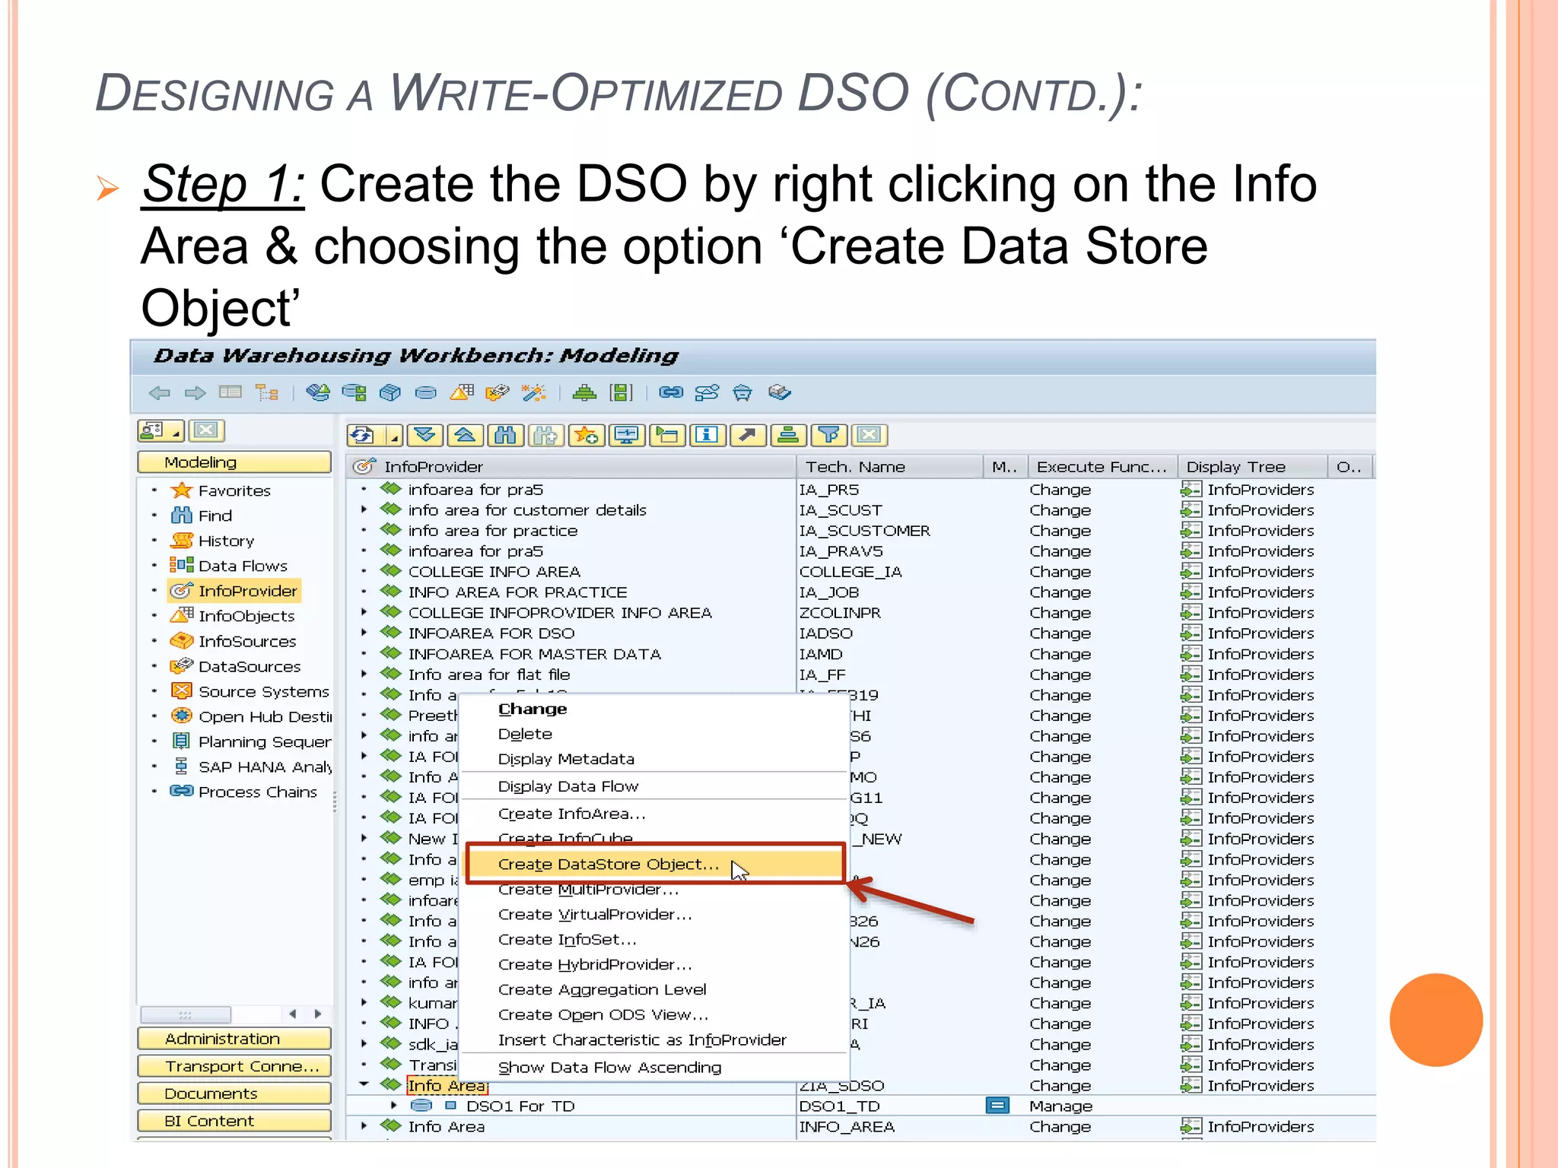
Task: Select 'Show Data Flow Ascending' entry
Action: pos(609,1067)
